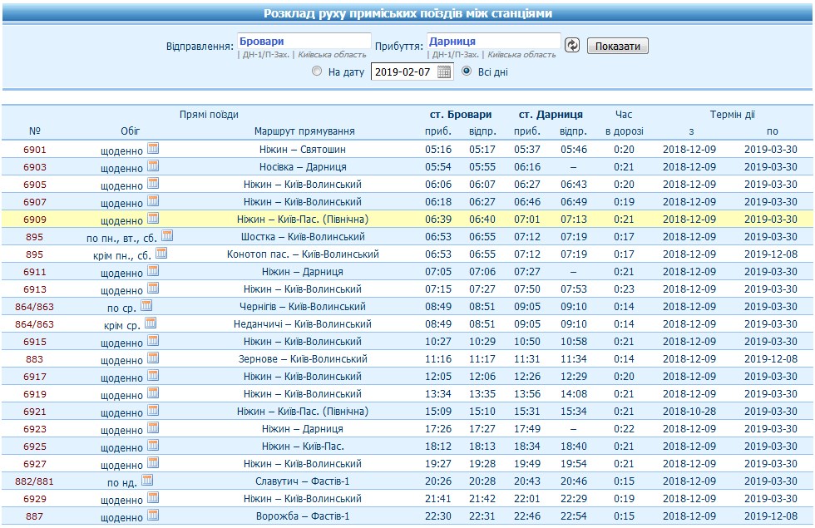This screenshot has width=815, height=528.
Task: Select route 'Чернігів – Київ-Волинський'
Action: pos(303,307)
